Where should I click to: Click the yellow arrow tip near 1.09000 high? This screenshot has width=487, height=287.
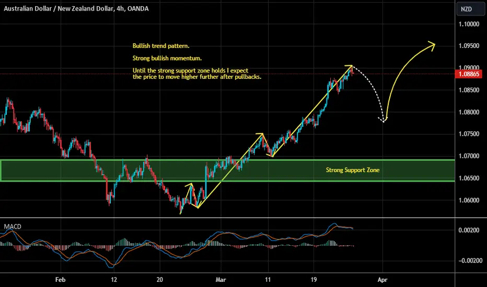350,67
